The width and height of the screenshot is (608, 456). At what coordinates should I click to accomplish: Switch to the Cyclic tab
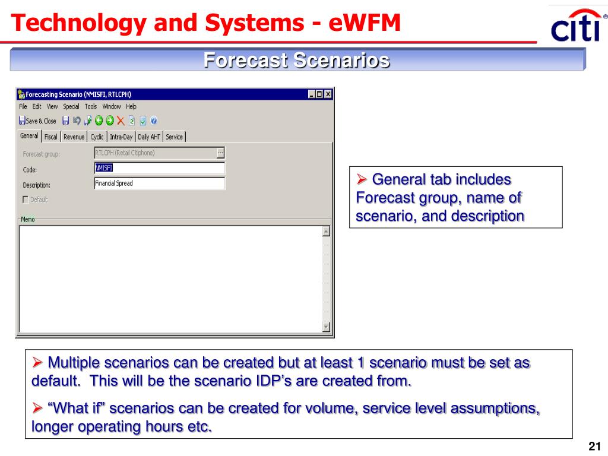point(97,137)
